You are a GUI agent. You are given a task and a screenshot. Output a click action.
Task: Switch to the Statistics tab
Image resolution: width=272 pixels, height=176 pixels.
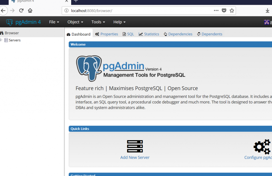click(149, 34)
